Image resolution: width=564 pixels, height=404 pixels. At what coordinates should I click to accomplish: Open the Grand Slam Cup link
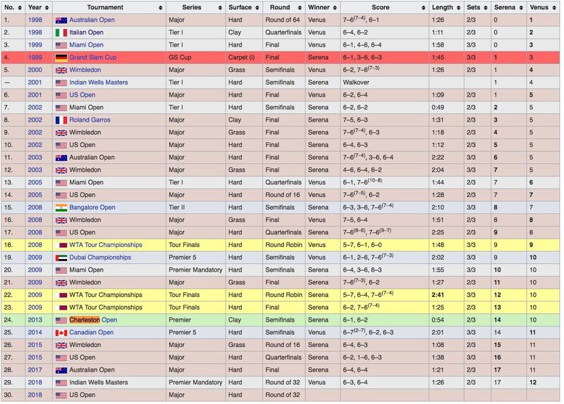point(93,58)
